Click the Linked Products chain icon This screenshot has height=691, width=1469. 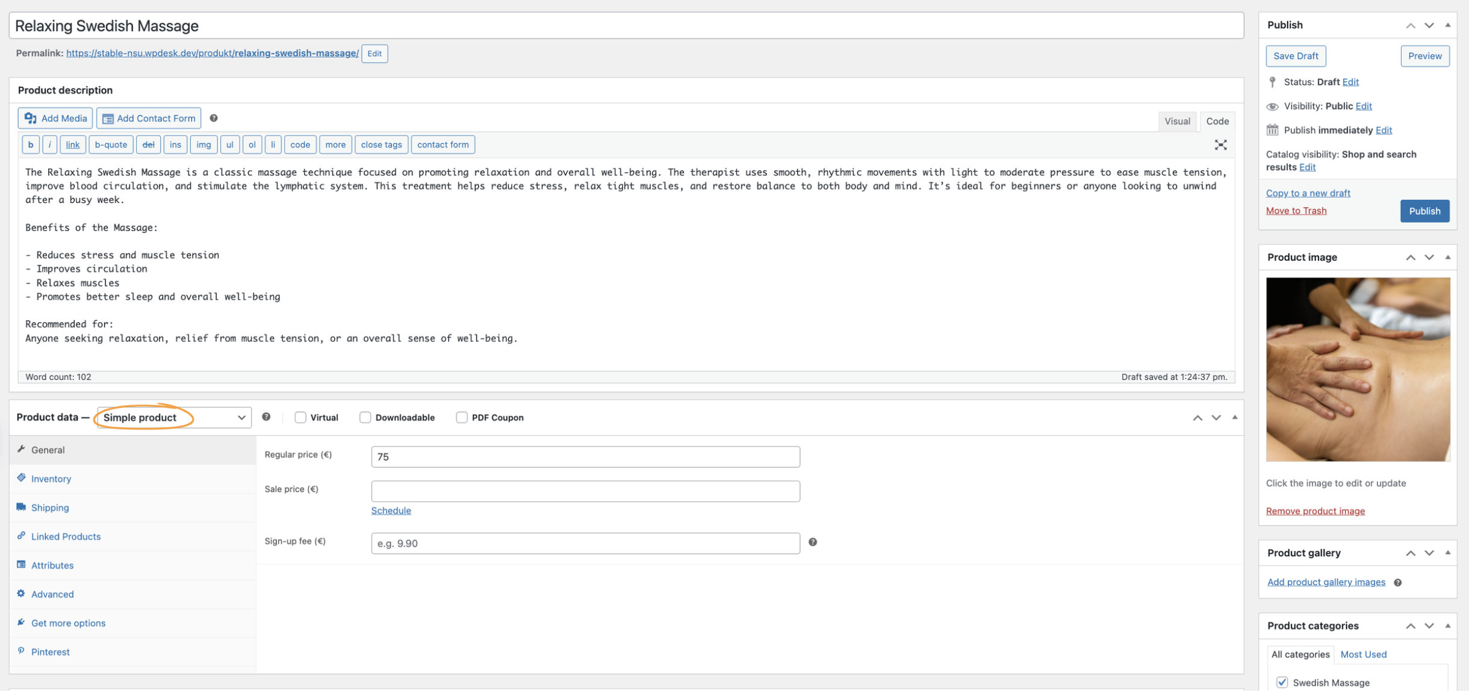click(22, 536)
